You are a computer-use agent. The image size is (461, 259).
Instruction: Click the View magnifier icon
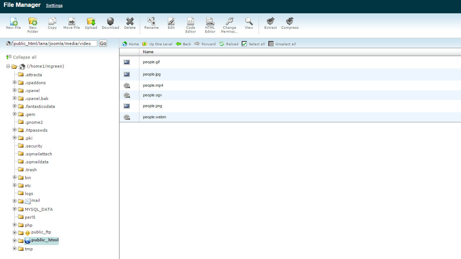click(249, 21)
